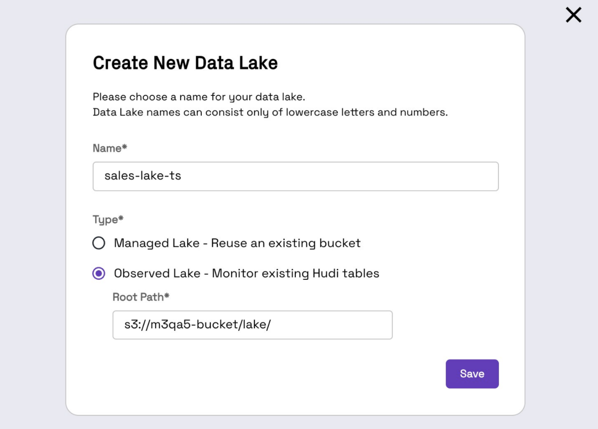
Task: Click the Name* field label
Action: 110,148
